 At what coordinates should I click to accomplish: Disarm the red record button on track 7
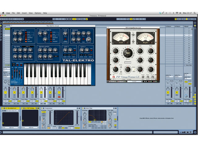[x=59, y=97]
